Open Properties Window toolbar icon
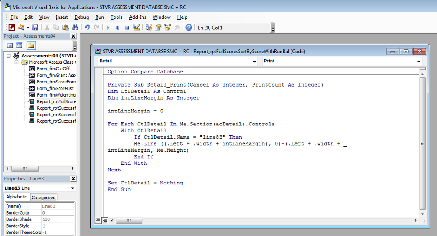437x236 pixels. [158, 27]
